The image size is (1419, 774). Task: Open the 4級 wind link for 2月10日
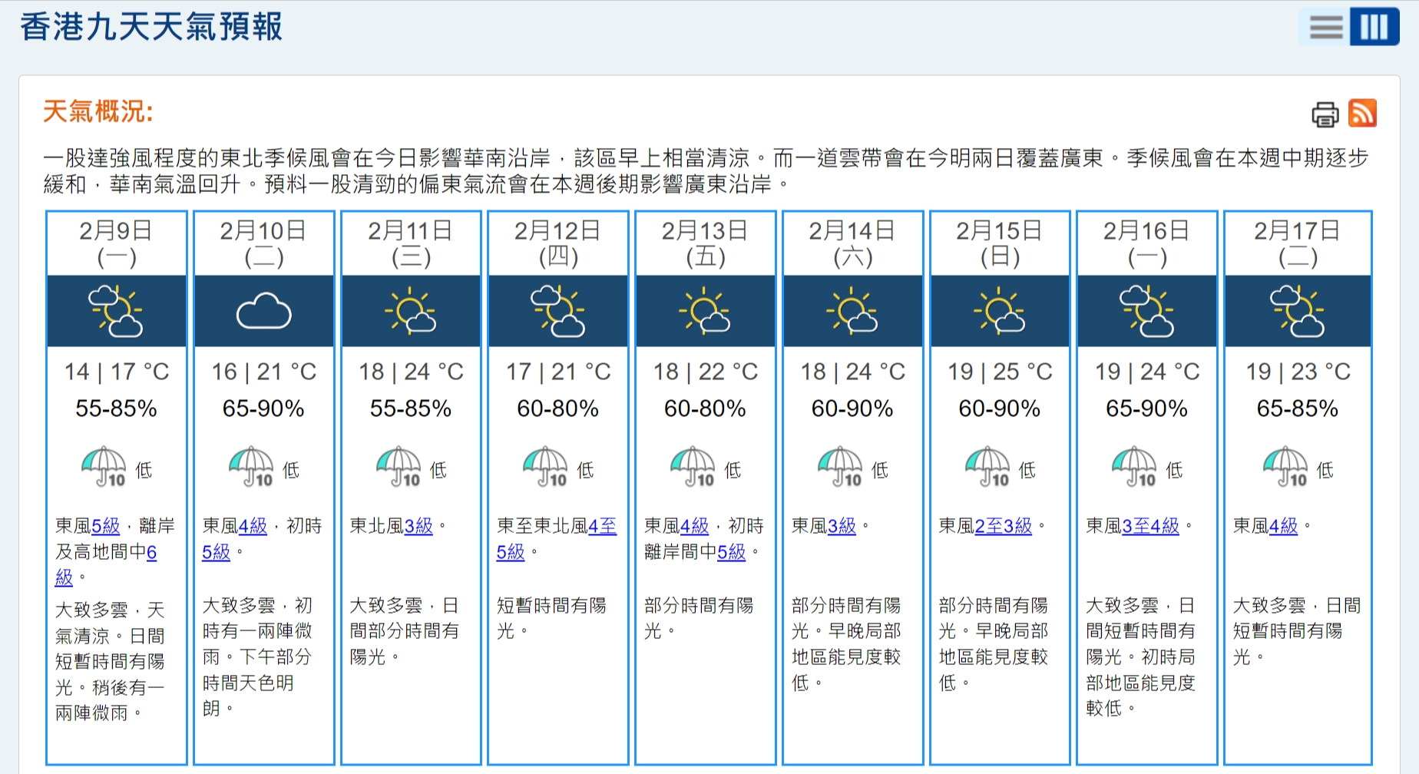253,526
